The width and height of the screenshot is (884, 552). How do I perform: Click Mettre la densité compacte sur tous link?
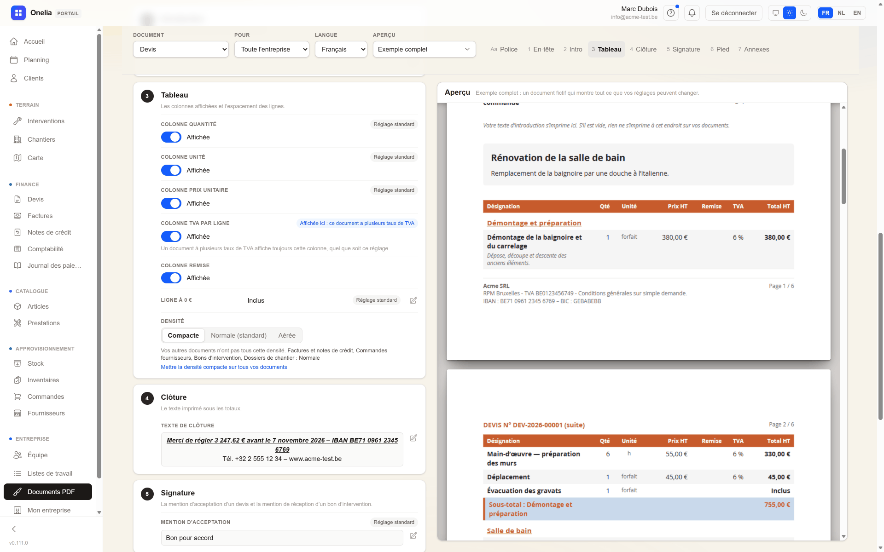coord(224,367)
